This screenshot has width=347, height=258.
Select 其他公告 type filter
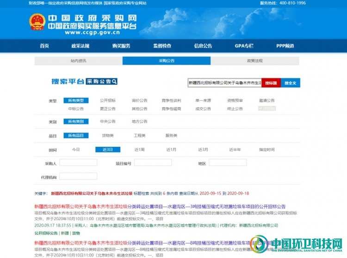click(x=139, y=108)
